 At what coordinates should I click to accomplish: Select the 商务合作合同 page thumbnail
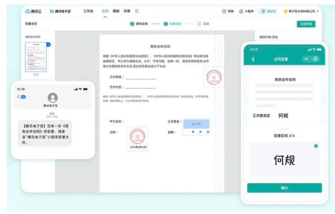click(x=36, y=57)
